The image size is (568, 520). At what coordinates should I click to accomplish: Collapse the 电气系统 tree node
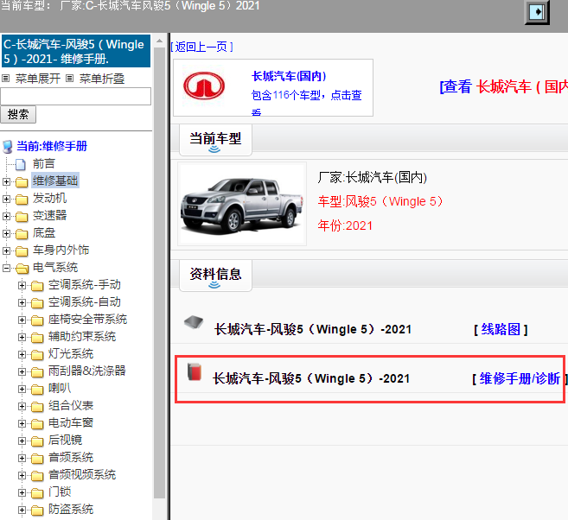(6, 268)
